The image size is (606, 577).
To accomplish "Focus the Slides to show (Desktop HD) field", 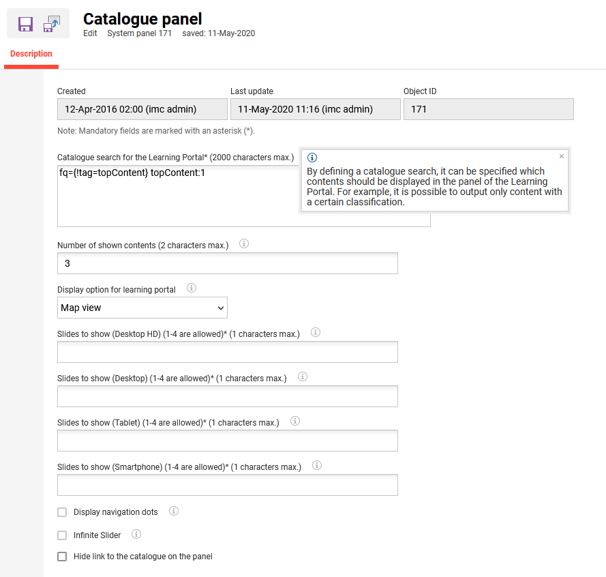I will pyautogui.click(x=227, y=352).
